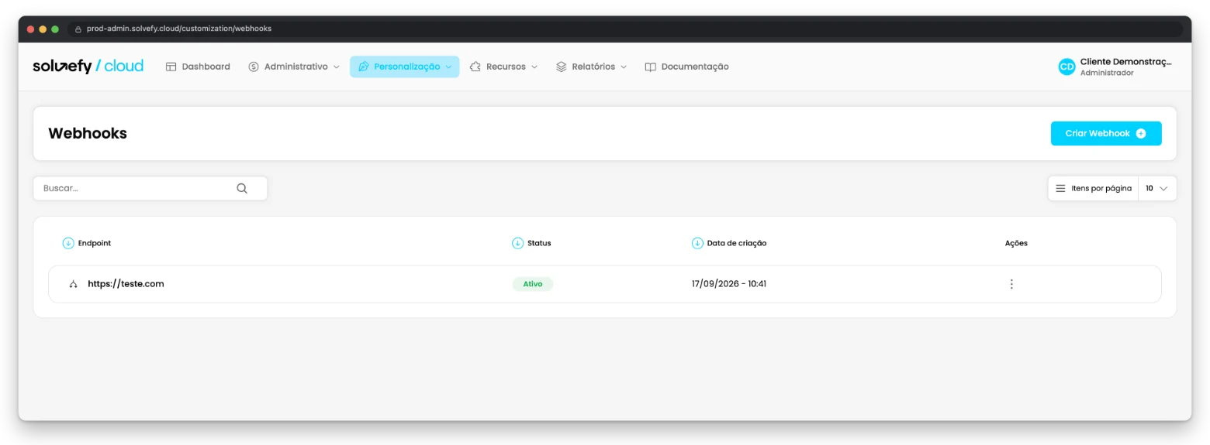Click the Endpoint column header
1210x445 pixels.
pos(95,243)
